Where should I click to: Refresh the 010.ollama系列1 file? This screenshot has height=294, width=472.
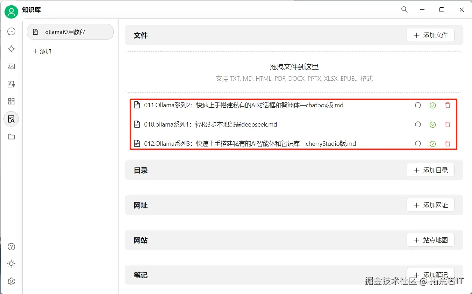tap(418, 124)
